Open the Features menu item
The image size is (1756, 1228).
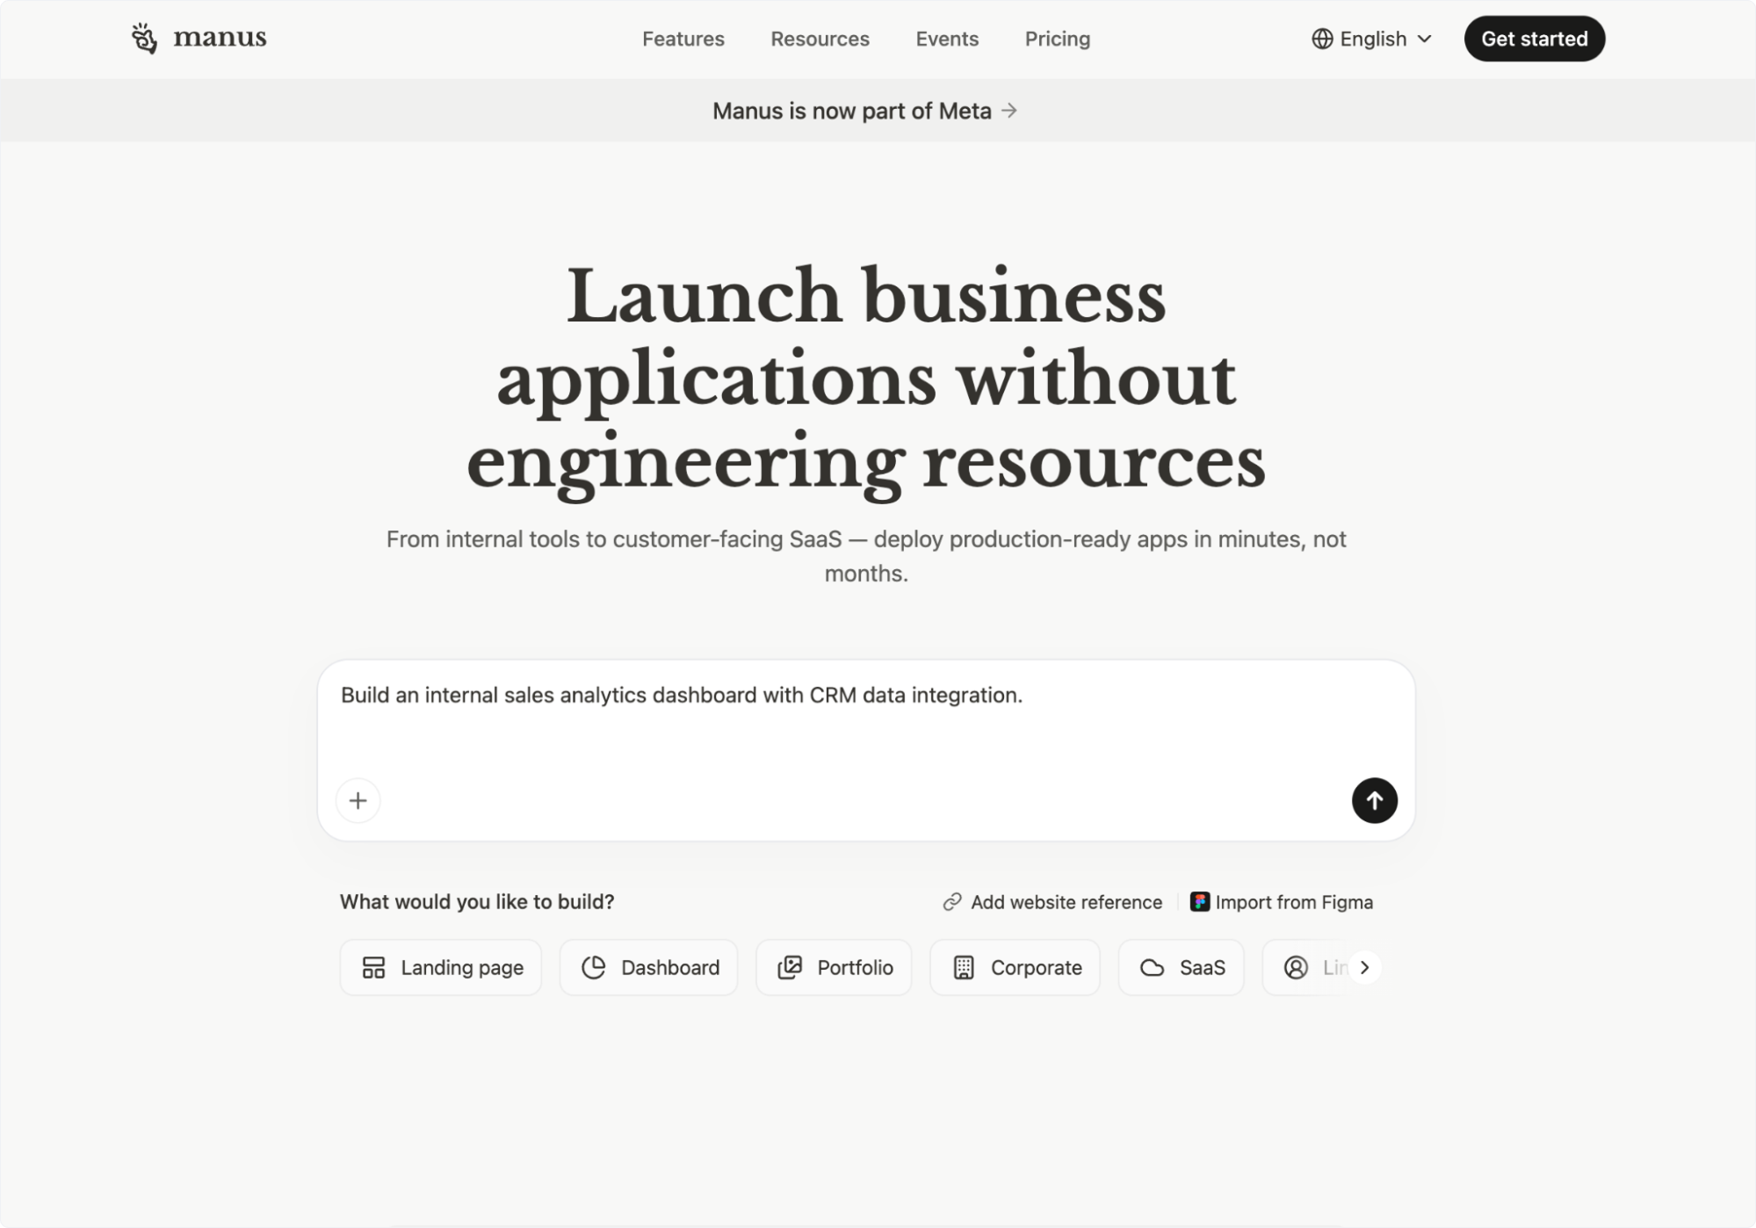683,39
